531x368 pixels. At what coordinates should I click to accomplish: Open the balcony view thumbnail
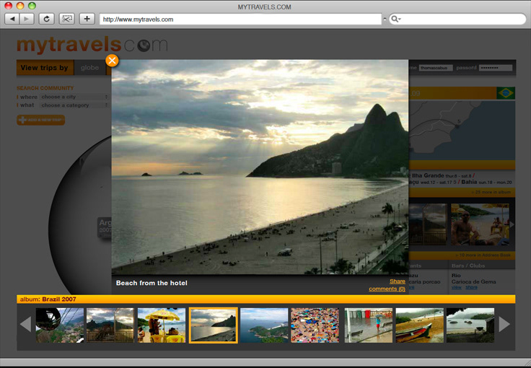110,325
